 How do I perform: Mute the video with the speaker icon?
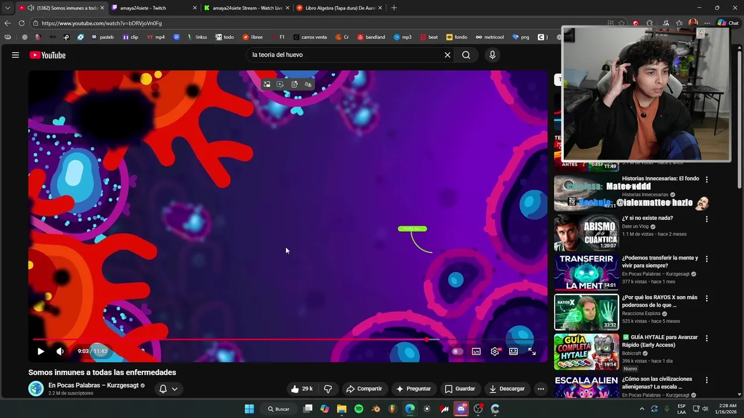(60, 351)
